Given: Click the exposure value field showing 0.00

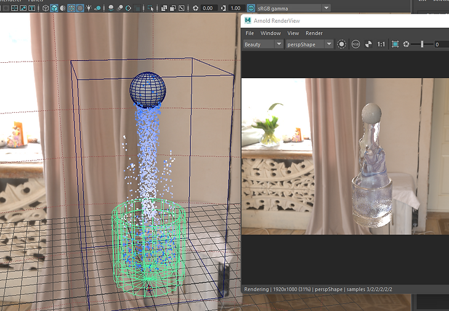Looking at the screenshot, I should click(208, 8).
